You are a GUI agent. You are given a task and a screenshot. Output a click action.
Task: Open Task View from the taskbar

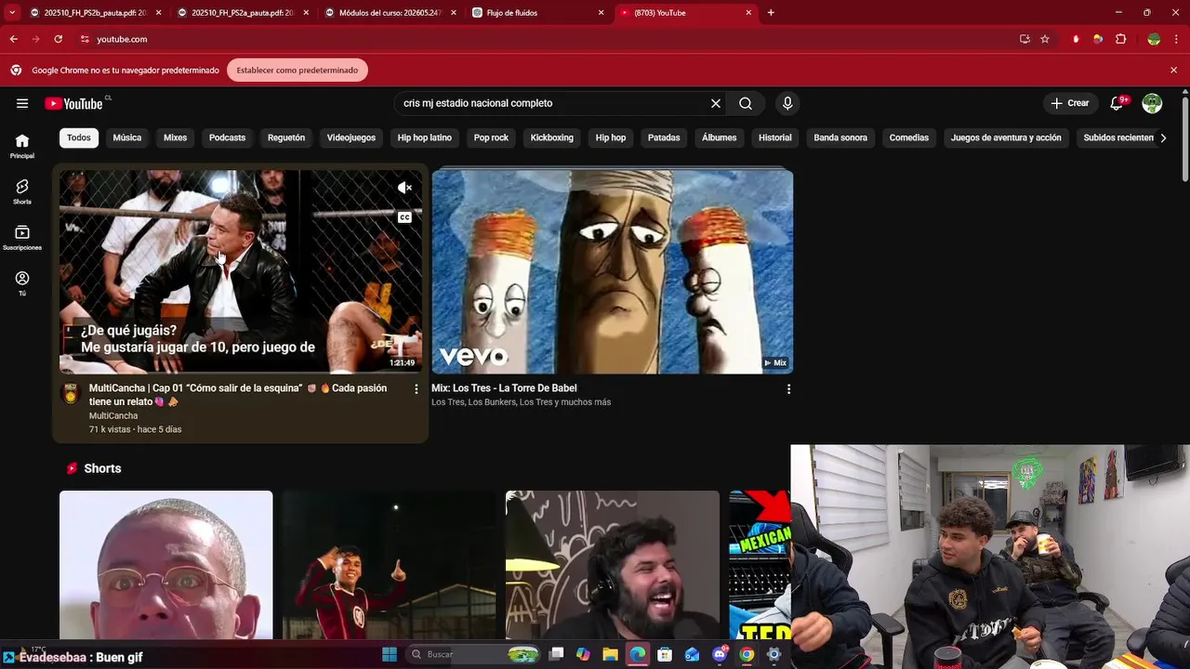[556, 654]
